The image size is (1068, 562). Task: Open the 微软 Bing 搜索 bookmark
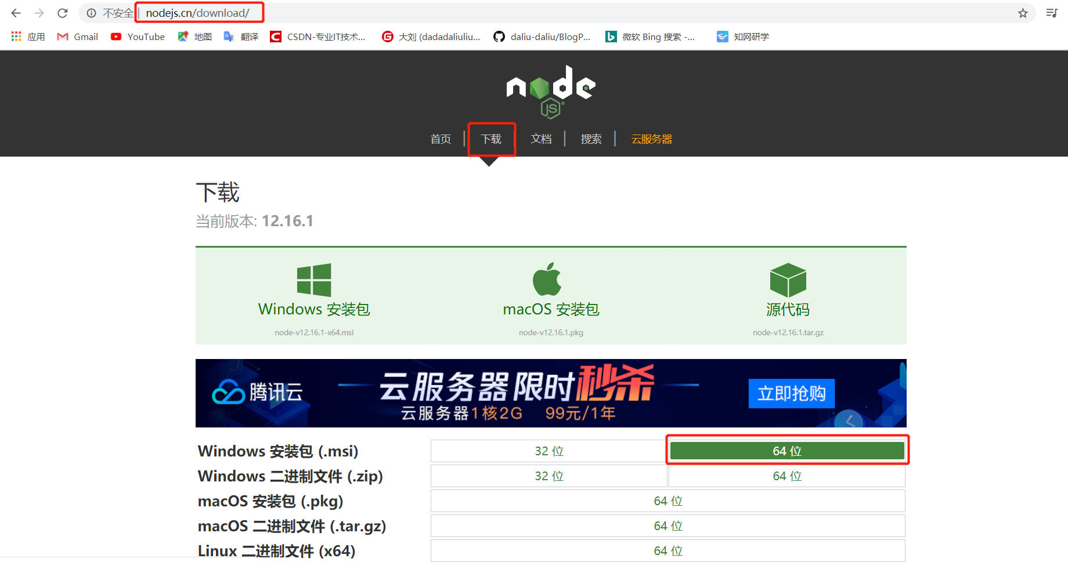(x=650, y=37)
